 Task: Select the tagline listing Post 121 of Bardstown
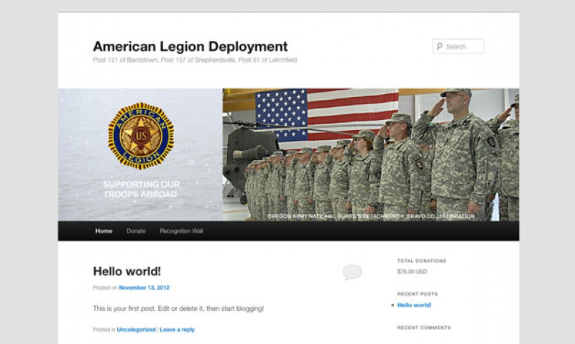(195, 60)
